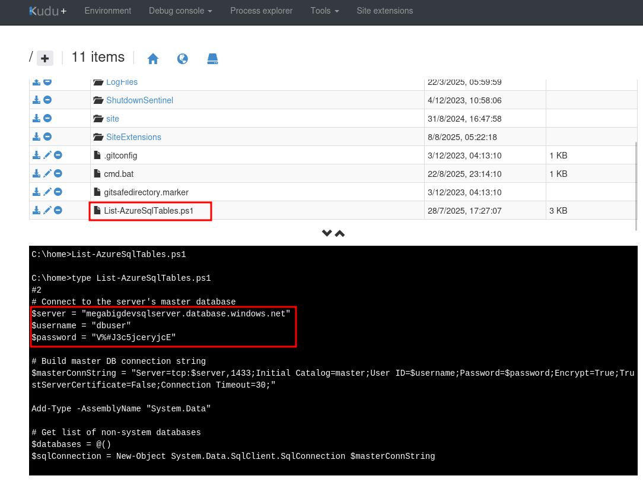
Task: Click the home directory icon
Action: point(153,58)
